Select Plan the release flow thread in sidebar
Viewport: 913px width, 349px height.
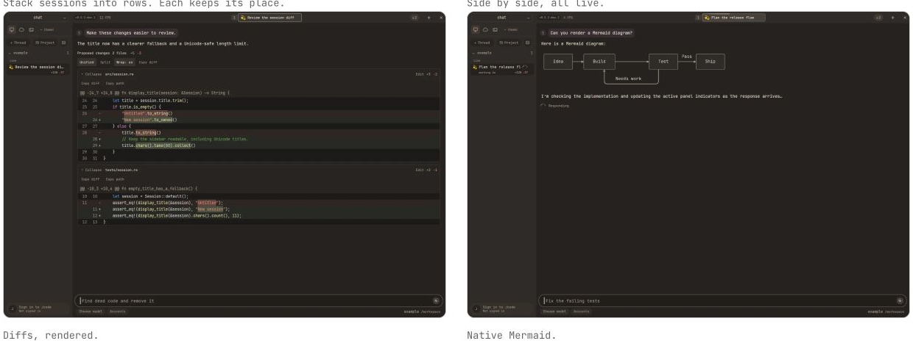pos(502,68)
